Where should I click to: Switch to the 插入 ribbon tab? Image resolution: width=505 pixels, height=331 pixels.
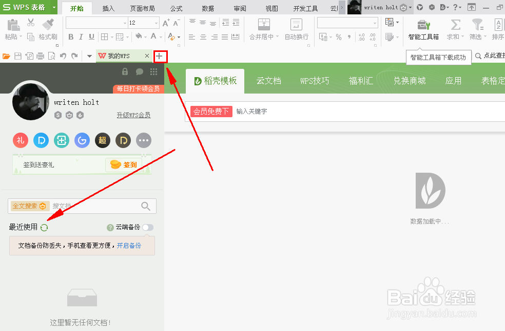click(108, 8)
